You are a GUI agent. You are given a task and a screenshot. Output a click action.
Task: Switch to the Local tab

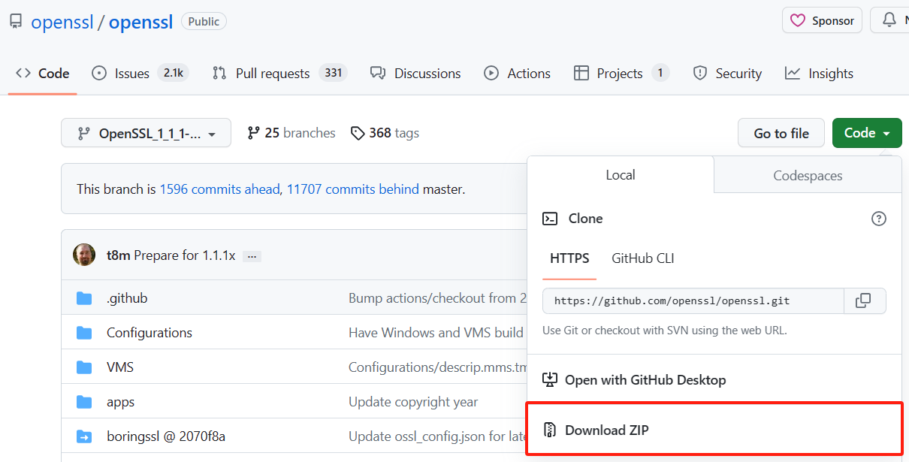click(x=621, y=175)
